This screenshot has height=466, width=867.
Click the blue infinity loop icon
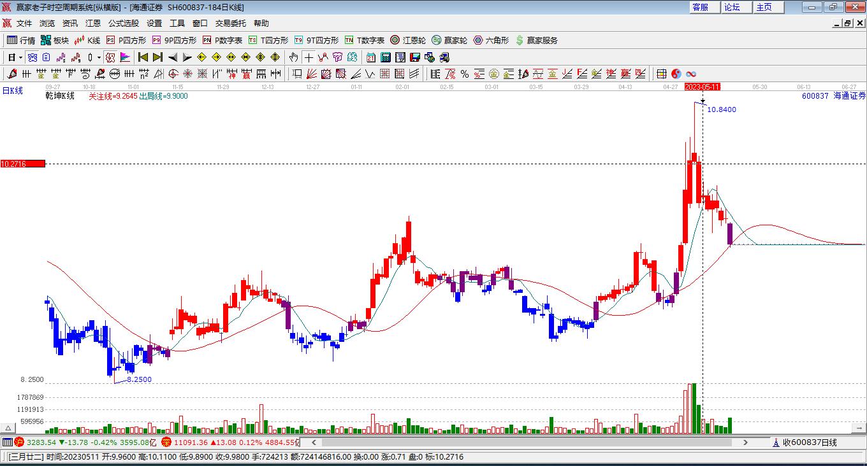(x=690, y=74)
